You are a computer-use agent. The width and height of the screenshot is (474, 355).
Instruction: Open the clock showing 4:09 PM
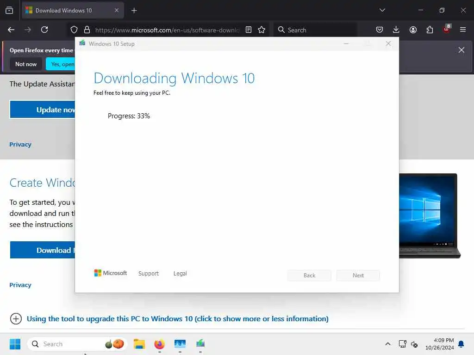pyautogui.click(x=440, y=344)
